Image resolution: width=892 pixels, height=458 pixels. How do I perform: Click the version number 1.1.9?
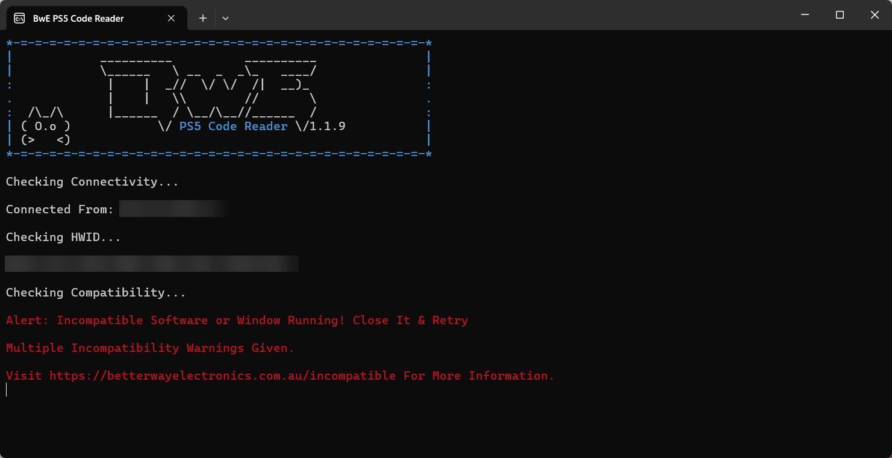click(x=328, y=127)
